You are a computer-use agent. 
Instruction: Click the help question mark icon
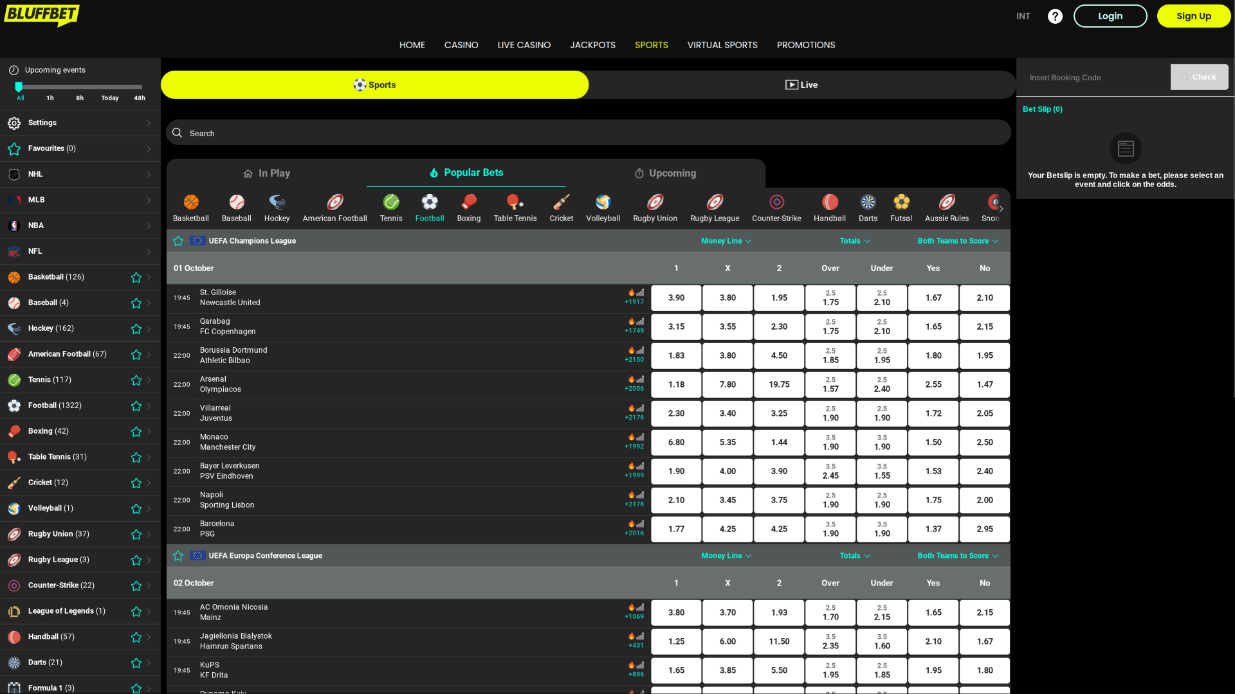[x=1055, y=16]
